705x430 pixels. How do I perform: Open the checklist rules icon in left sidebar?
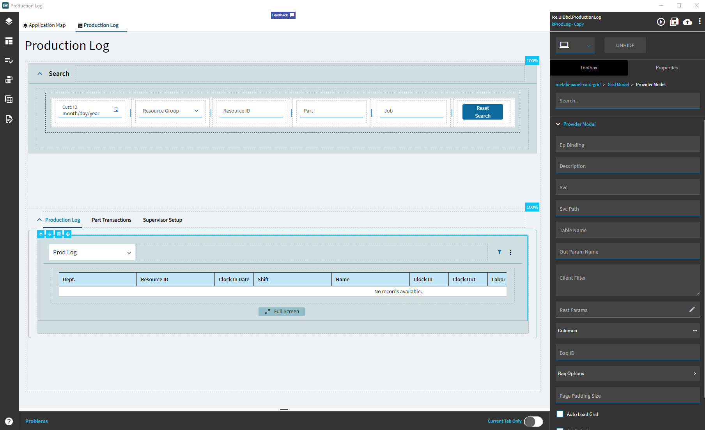click(9, 60)
